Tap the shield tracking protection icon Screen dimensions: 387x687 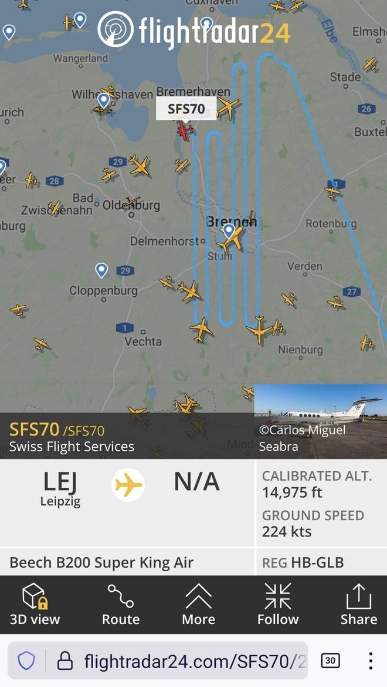26,661
